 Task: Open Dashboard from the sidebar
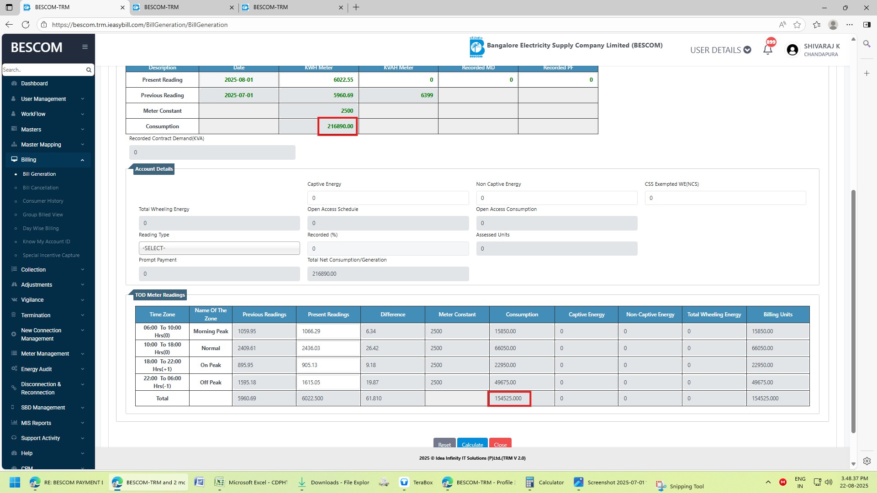[x=34, y=84]
